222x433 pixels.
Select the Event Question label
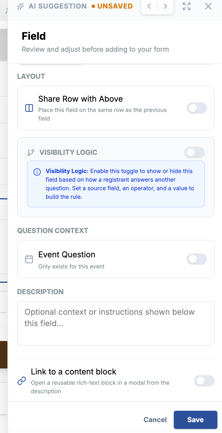[x=67, y=254]
